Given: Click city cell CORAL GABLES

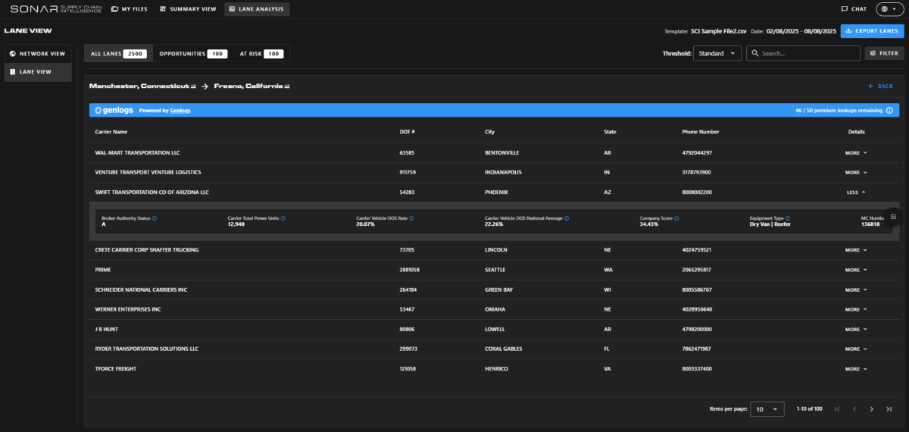Looking at the screenshot, I should (x=503, y=349).
